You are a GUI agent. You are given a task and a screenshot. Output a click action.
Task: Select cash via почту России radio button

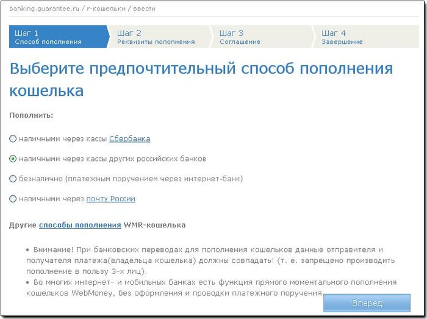[x=13, y=199]
